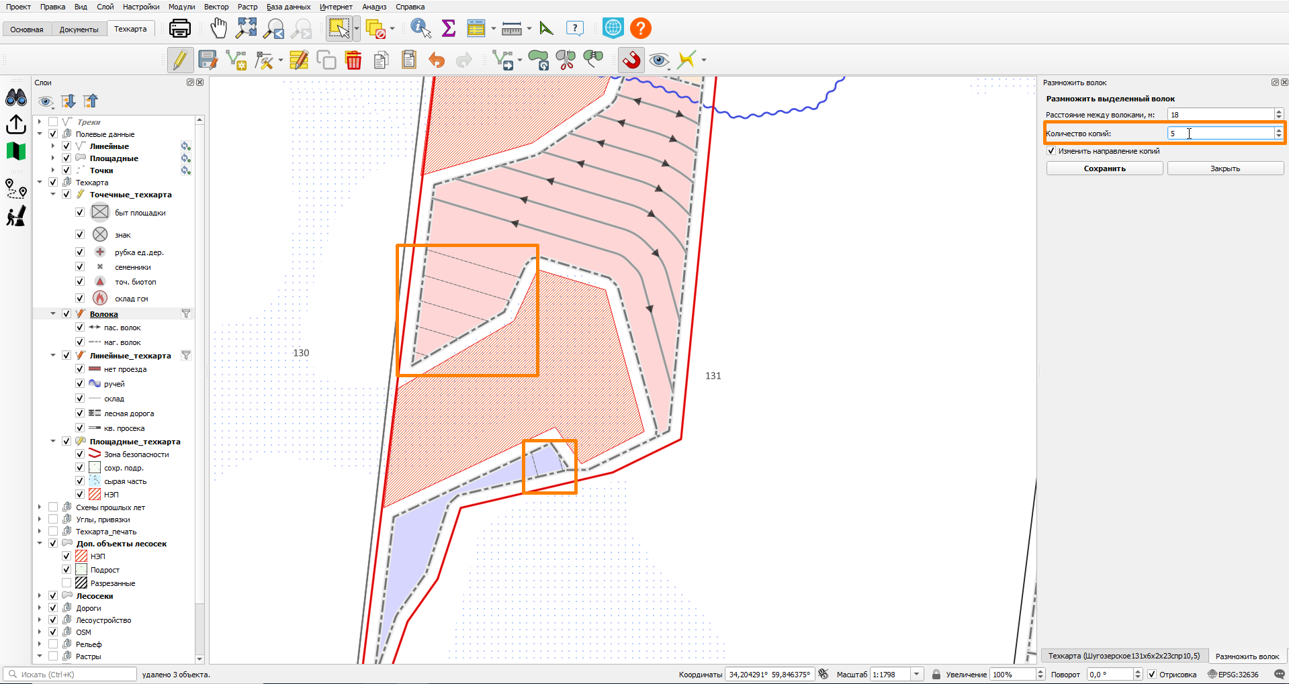Toggle editing with the pencil icon
This screenshot has height=684, width=1289.
point(180,60)
